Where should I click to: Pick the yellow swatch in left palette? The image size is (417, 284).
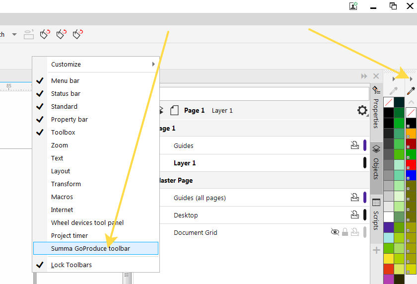tap(389, 259)
